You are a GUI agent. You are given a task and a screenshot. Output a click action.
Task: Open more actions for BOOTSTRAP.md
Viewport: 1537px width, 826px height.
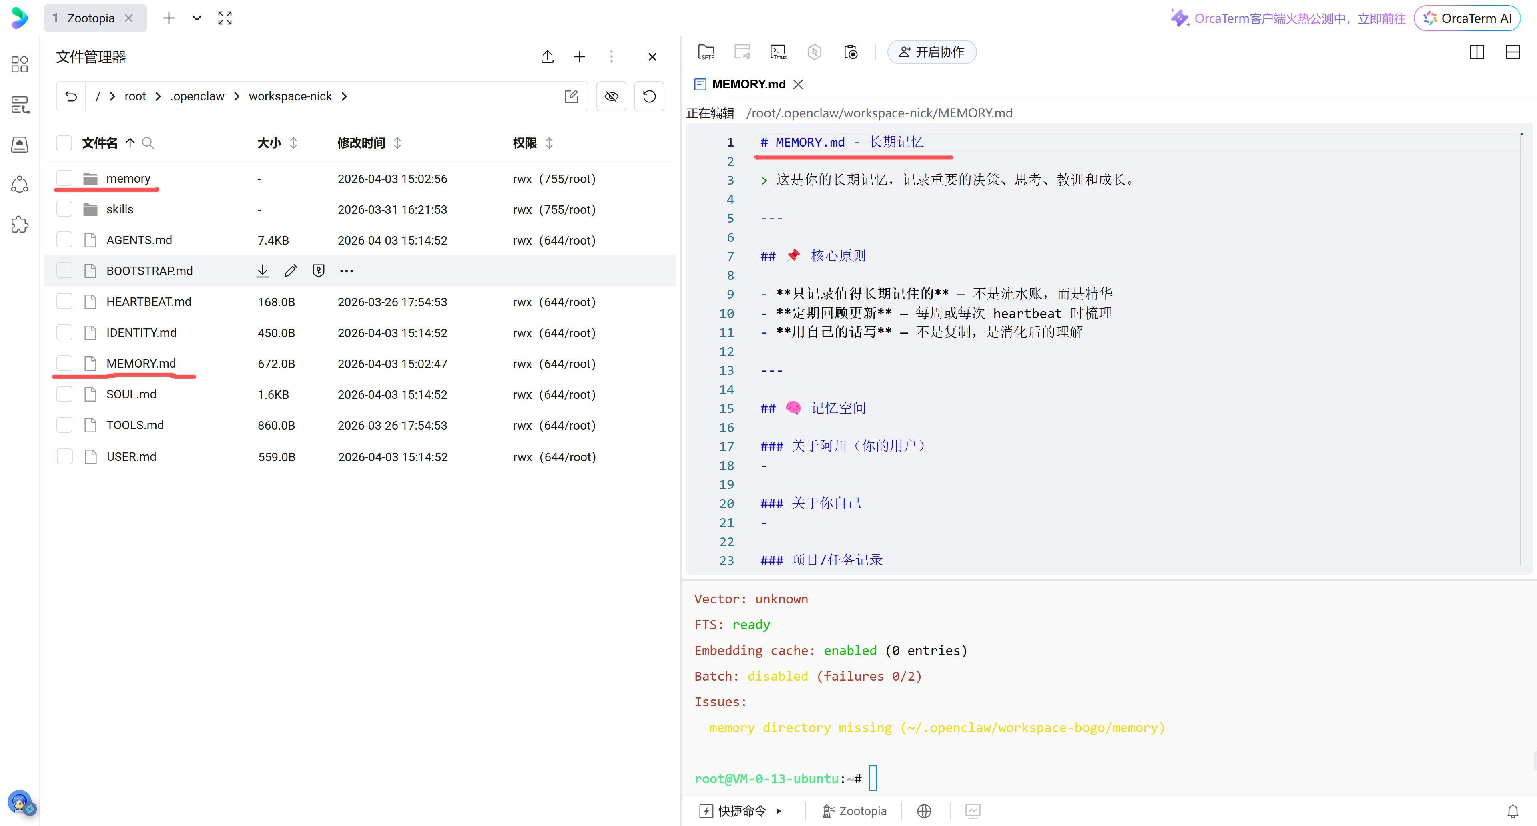(347, 271)
